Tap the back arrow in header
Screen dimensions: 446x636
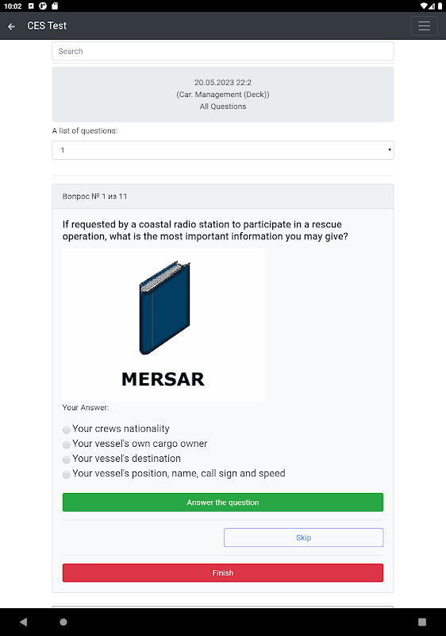(x=11, y=26)
